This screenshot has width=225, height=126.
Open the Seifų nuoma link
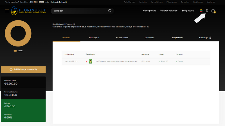tap(188, 11)
